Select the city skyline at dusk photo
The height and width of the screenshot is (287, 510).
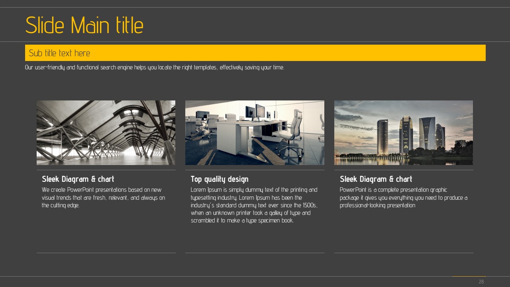[403, 133]
